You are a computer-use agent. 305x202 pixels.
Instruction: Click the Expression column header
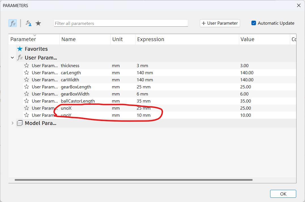click(151, 39)
